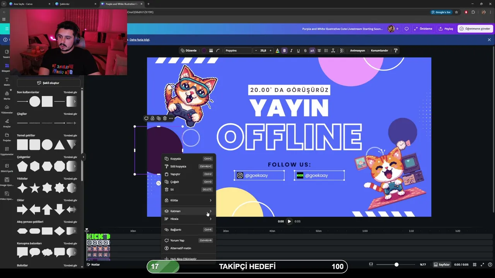The height and width of the screenshot is (278, 495).
Task: Show all Oklar with Tümünü gör
Action: pyautogui.click(x=70, y=200)
